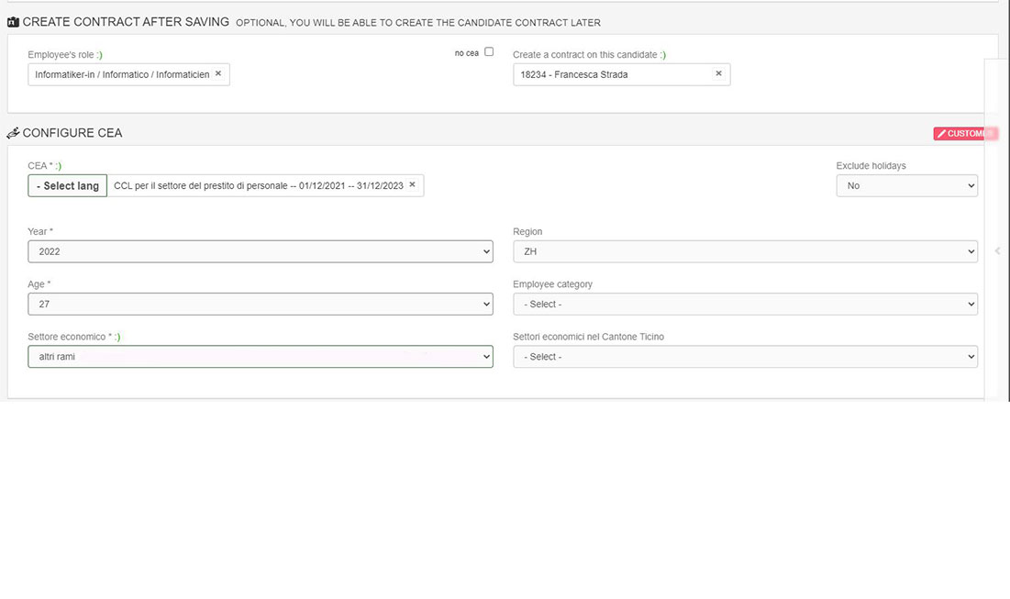Open Settori economici nel Cantone Ticino dropdown

point(745,356)
